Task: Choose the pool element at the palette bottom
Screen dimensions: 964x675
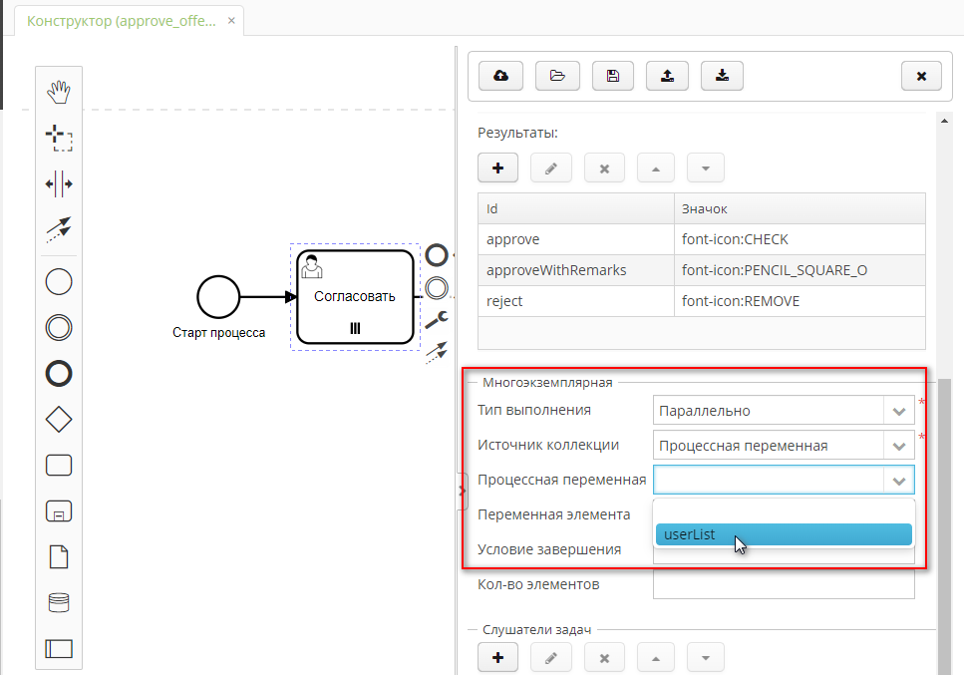Action: [59, 648]
